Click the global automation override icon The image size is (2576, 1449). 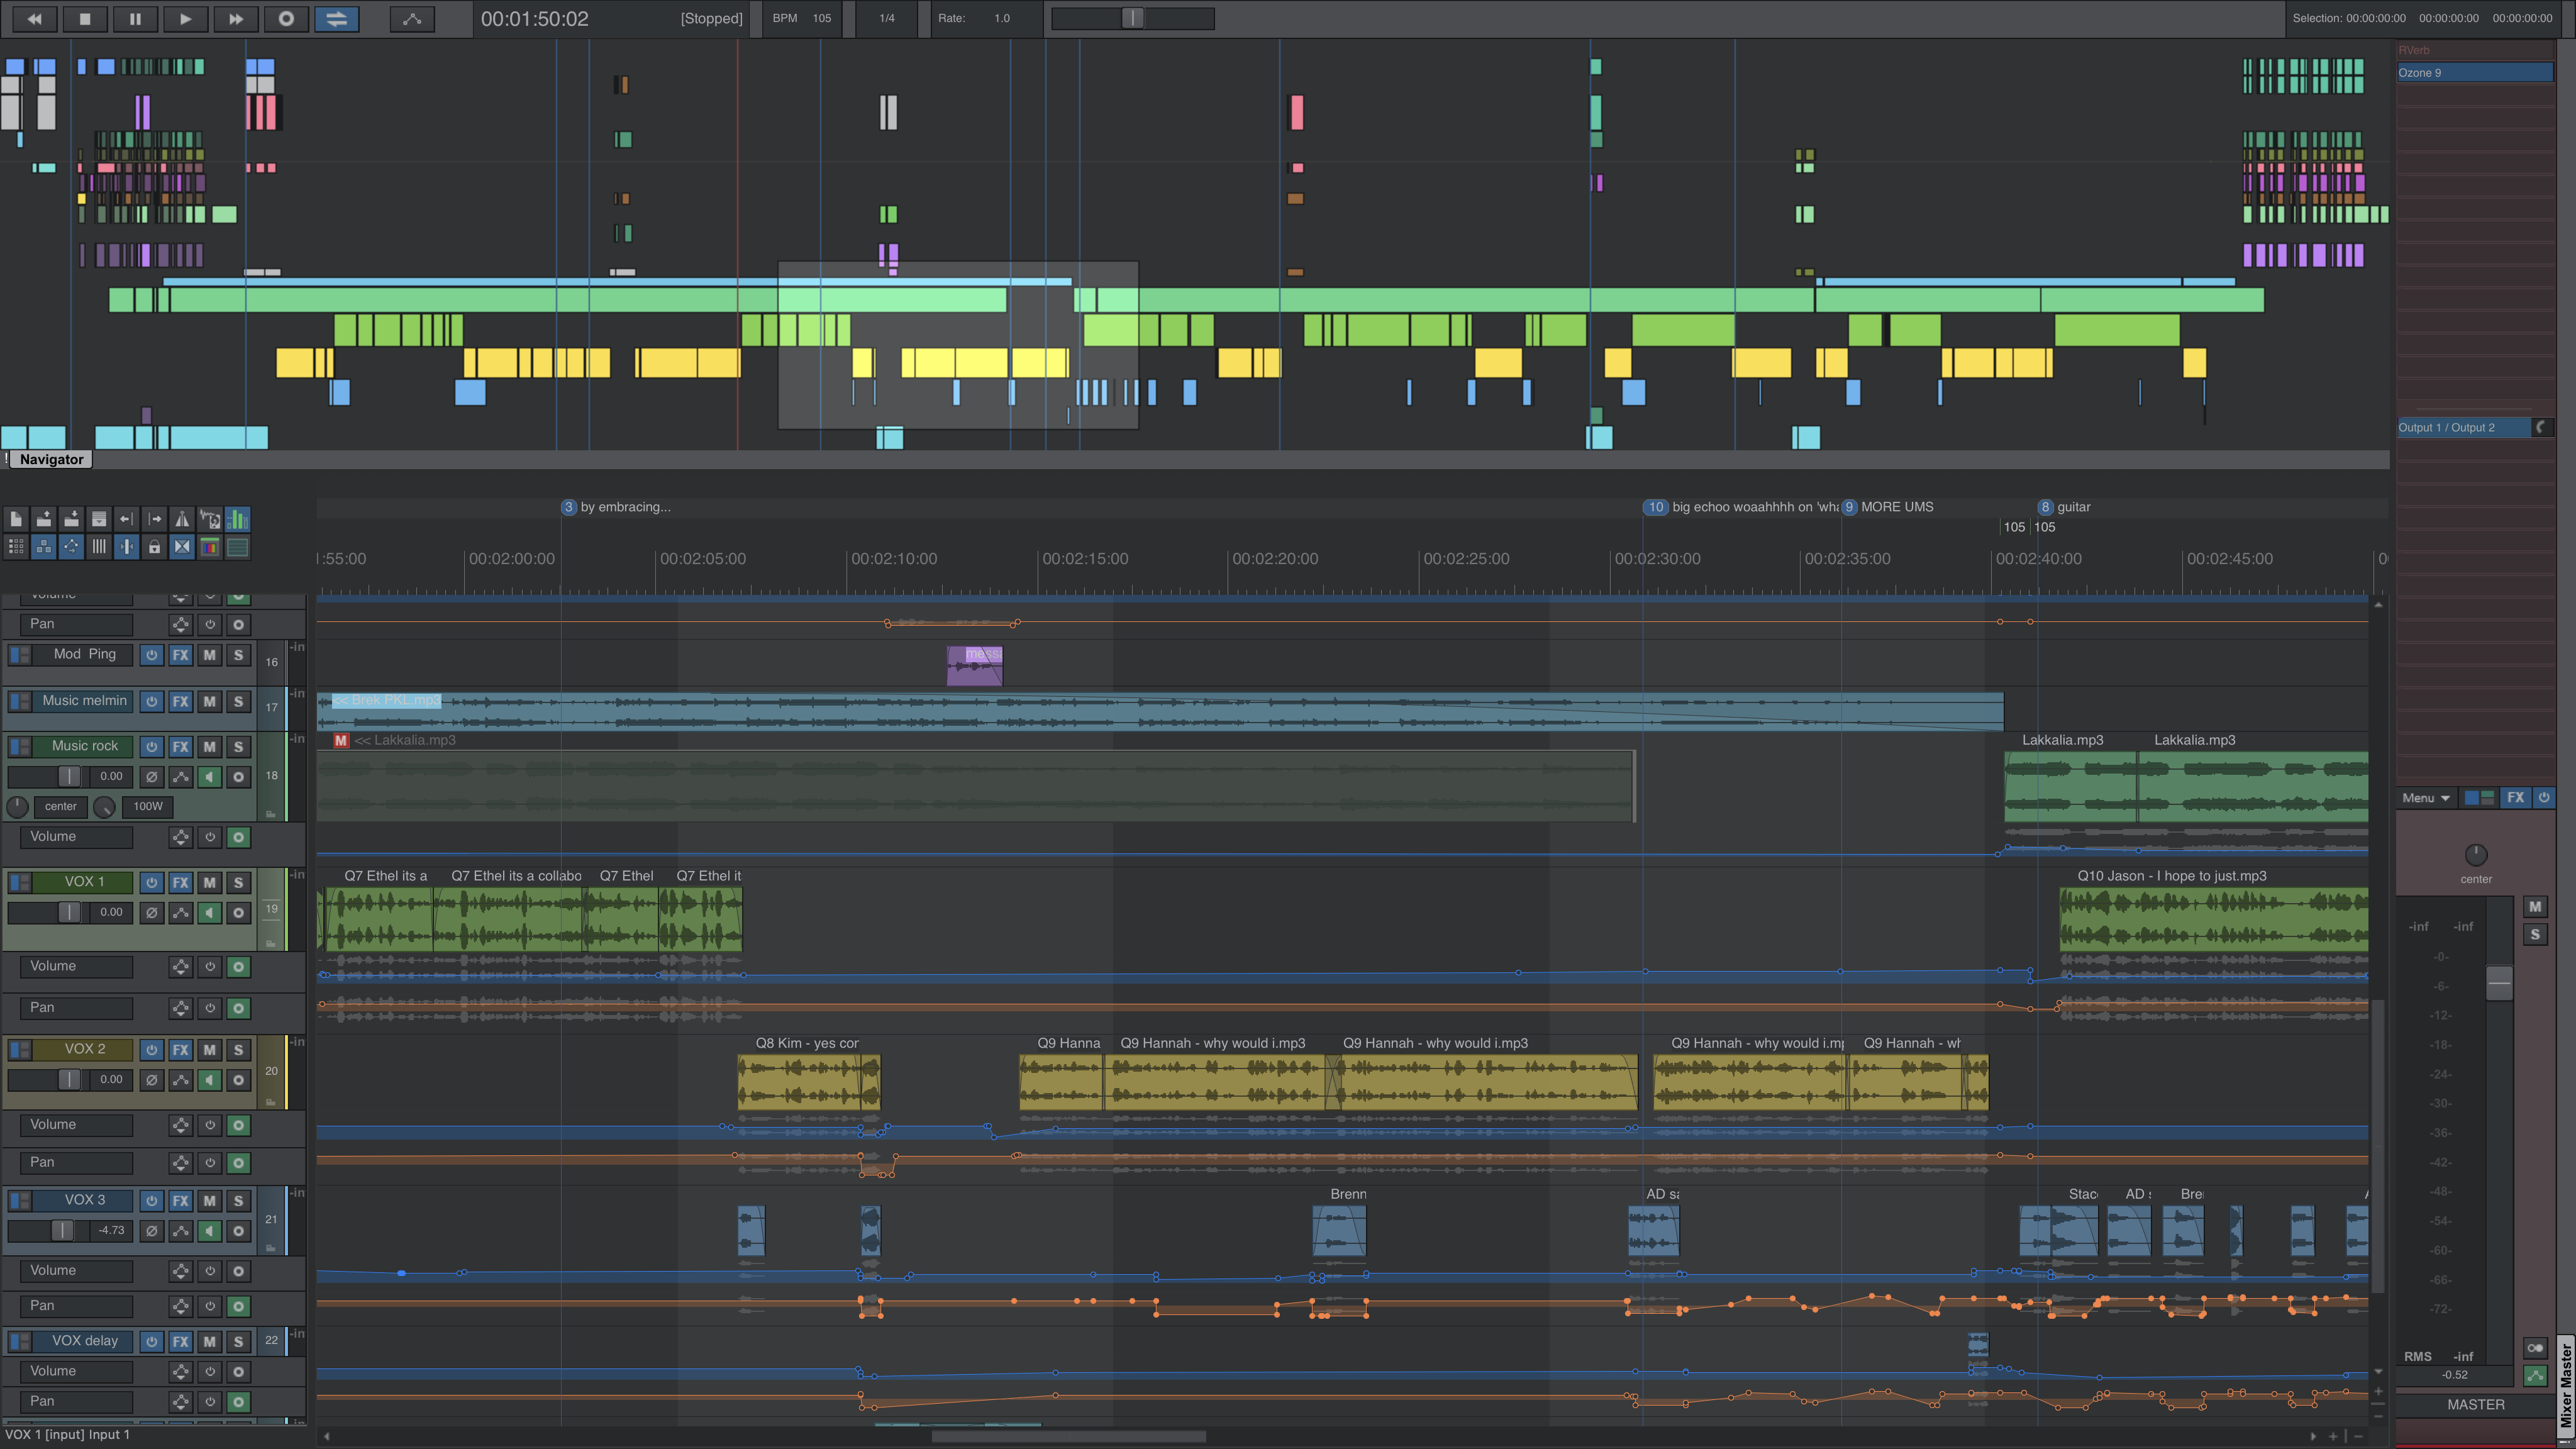coord(412,18)
